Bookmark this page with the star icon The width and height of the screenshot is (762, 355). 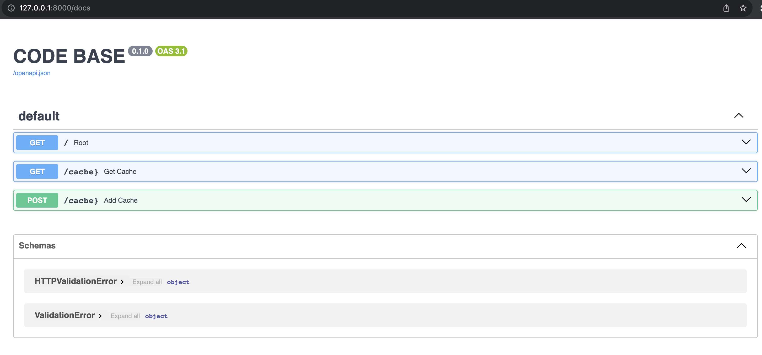pos(743,8)
